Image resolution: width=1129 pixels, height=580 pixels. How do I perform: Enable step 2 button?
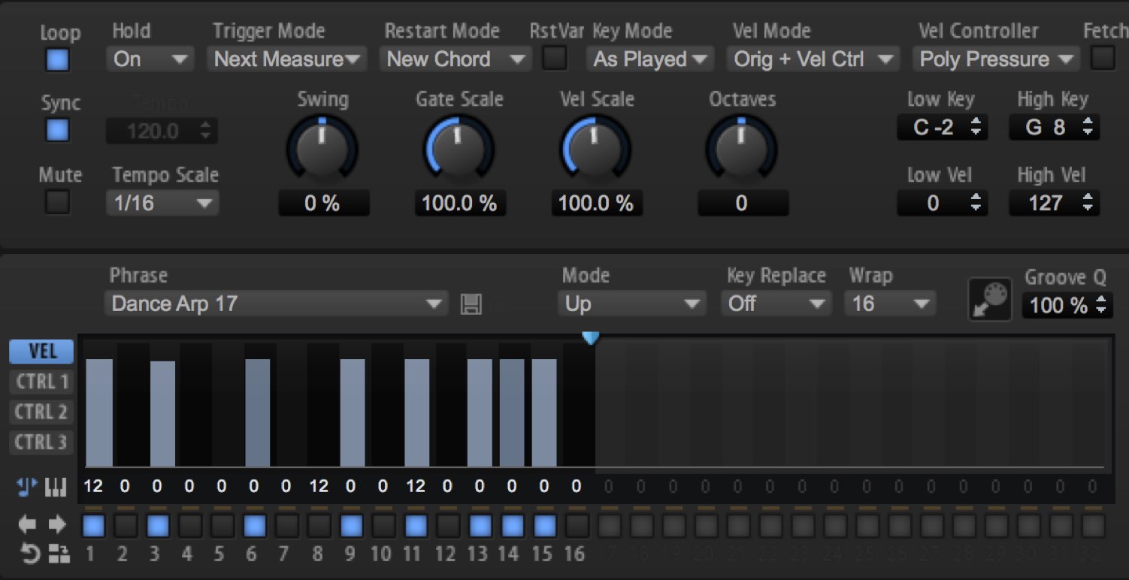coord(125,525)
